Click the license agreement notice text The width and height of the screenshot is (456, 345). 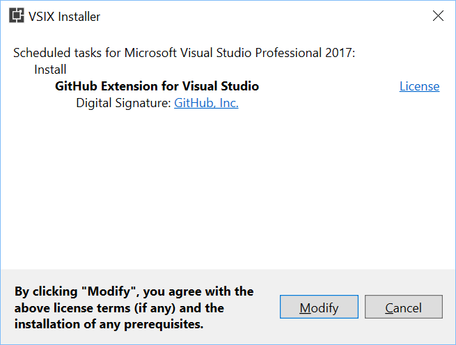134,308
